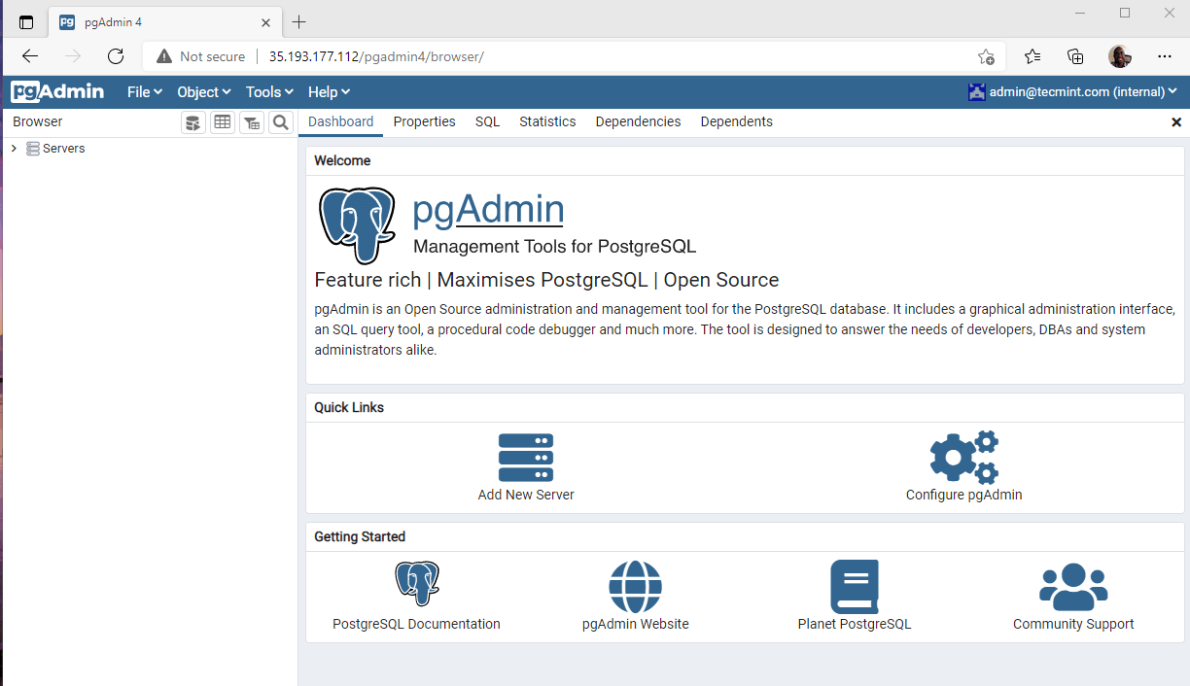Click the Add New Server link text
This screenshot has width=1190, height=686.
tap(526, 495)
